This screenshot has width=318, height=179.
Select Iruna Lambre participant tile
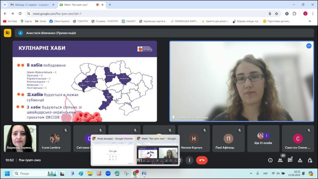click(55, 139)
